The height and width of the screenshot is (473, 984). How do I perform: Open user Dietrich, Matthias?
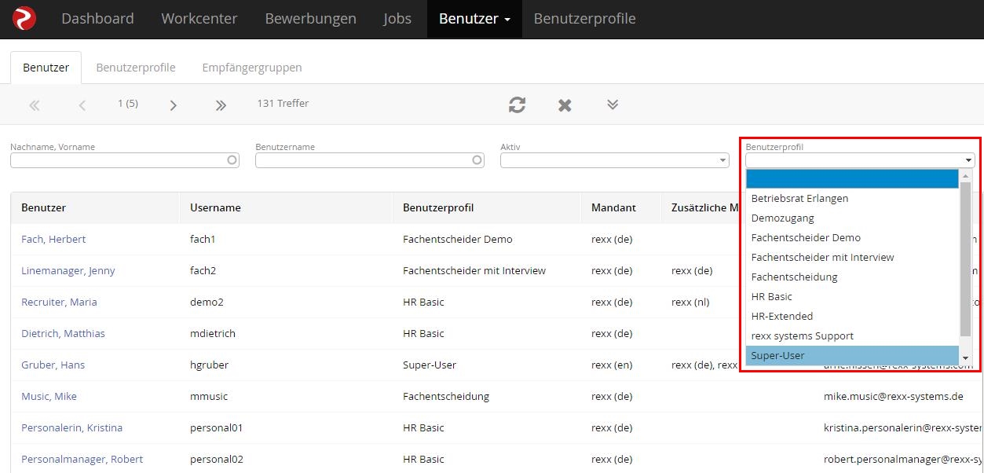coord(63,333)
